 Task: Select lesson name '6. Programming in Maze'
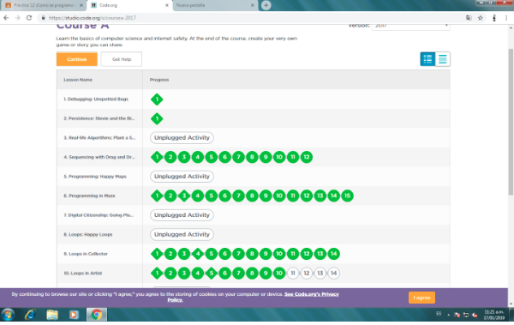[89, 196]
